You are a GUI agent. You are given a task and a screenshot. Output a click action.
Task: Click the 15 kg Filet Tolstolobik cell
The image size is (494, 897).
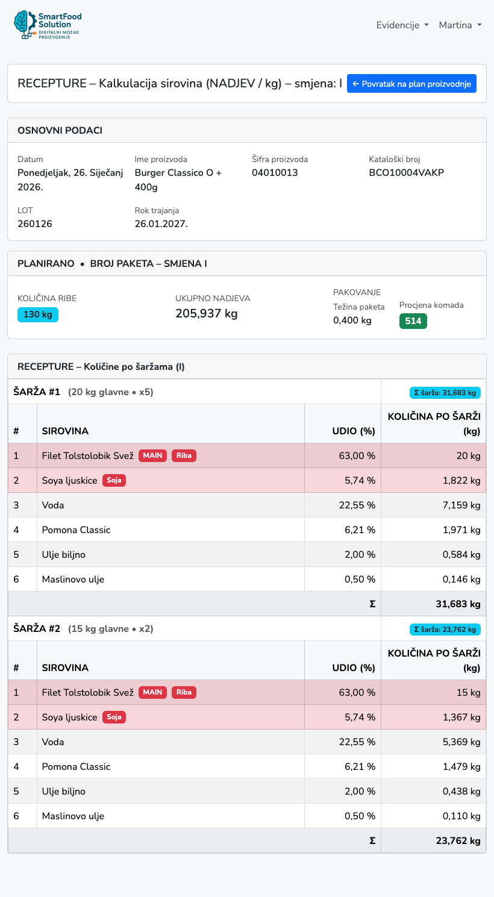(x=434, y=692)
